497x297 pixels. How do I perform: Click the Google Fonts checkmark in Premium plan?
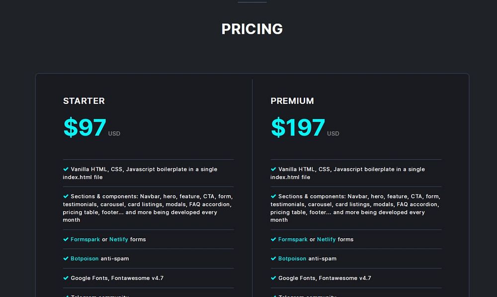273,278
